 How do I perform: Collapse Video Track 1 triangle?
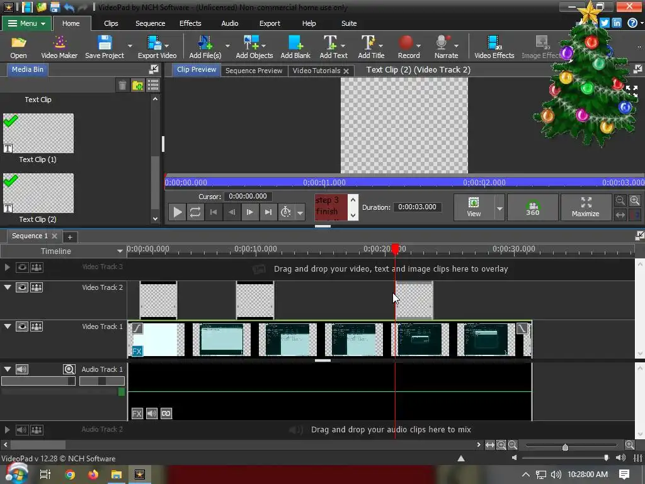tap(8, 326)
